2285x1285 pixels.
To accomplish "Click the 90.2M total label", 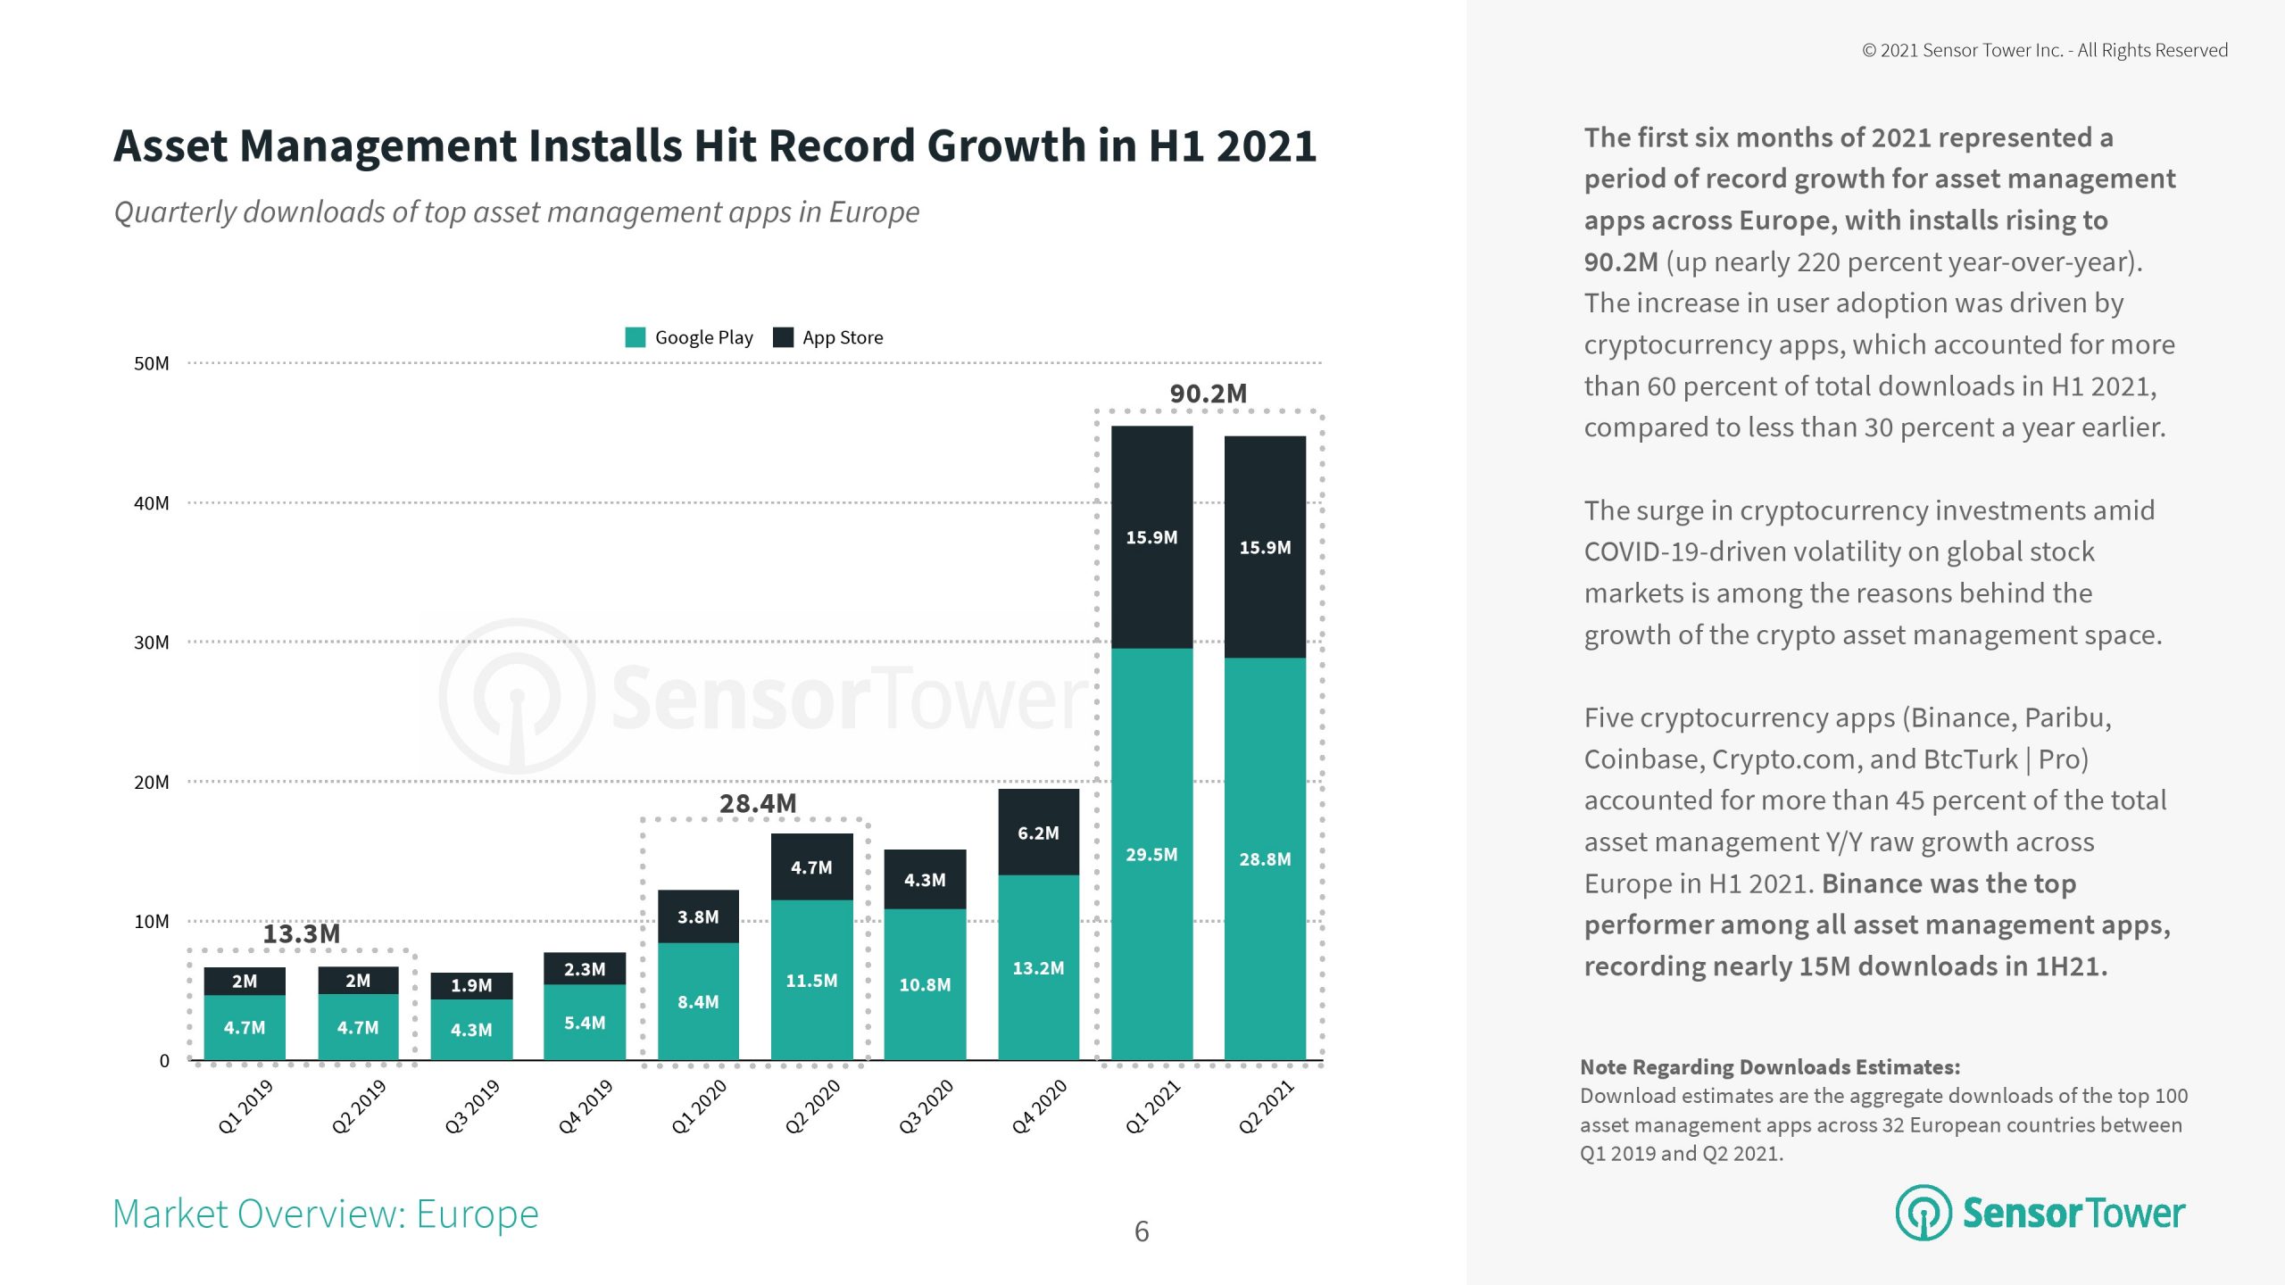I will (x=1208, y=394).
